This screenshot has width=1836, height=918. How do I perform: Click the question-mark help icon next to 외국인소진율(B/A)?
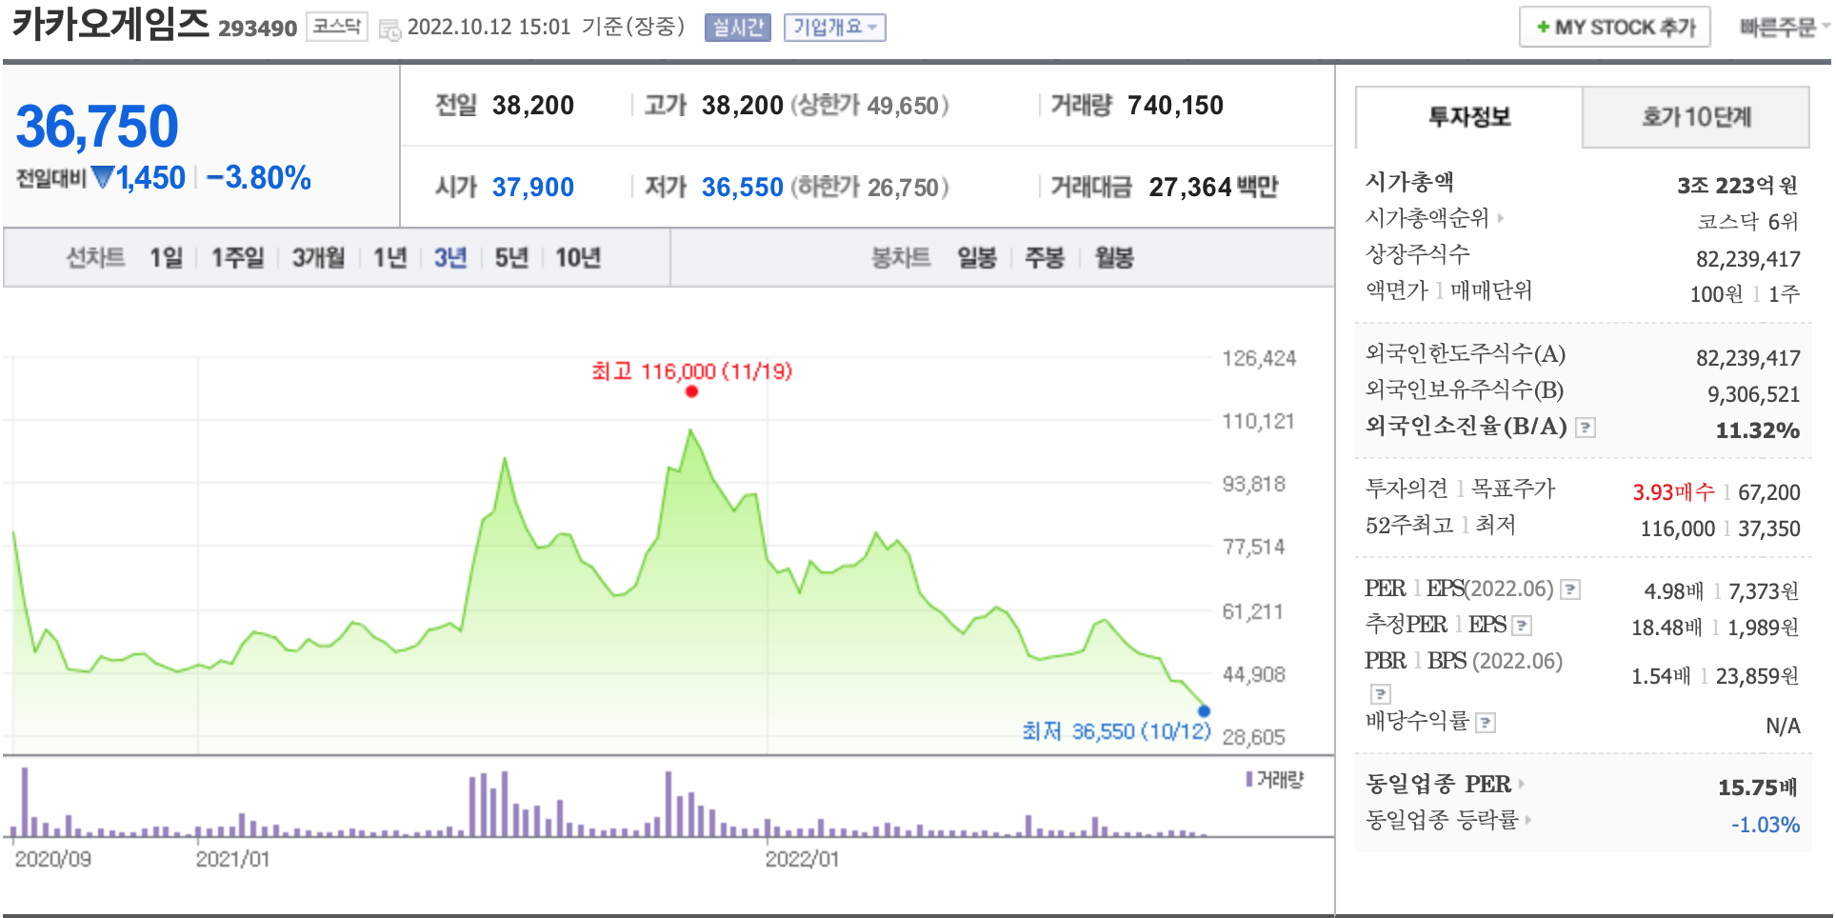(x=1585, y=428)
